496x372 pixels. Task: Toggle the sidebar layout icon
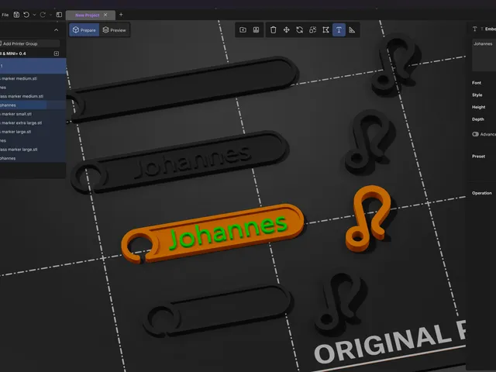coord(59,15)
